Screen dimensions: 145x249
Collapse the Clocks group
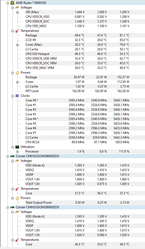tap(13, 96)
